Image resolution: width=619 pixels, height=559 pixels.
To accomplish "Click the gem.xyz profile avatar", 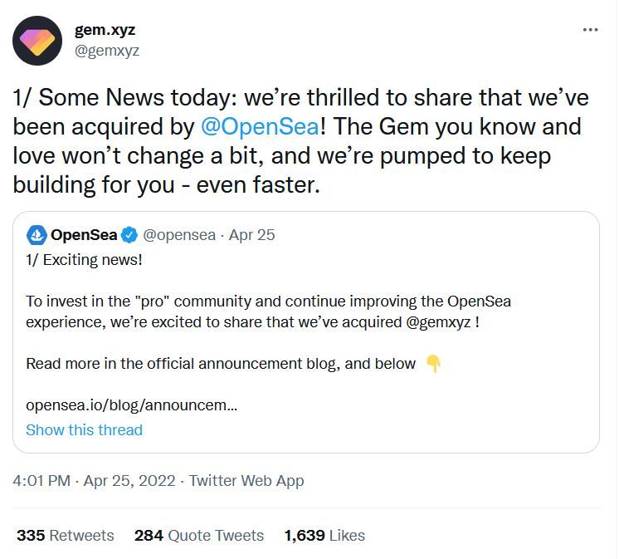I will 37,41.
